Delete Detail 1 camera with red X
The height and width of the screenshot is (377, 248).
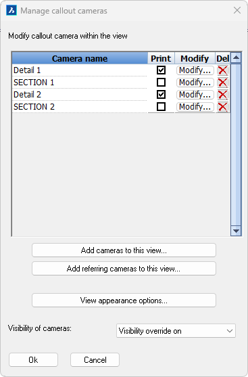coord(222,70)
